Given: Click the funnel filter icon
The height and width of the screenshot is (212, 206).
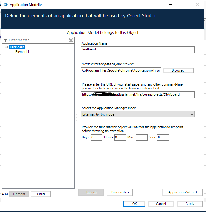Looking at the screenshot, I should [x=5, y=40].
